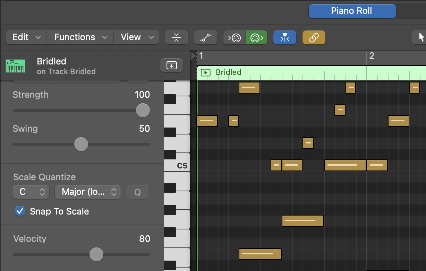This screenshot has height=271, width=426.
Task: Enable the MIDI In icon
Action: point(234,37)
